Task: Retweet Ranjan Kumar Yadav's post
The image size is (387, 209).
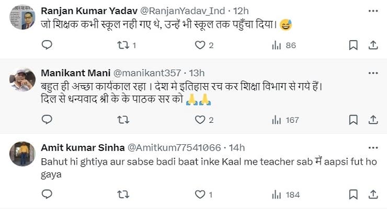Action: point(123,45)
